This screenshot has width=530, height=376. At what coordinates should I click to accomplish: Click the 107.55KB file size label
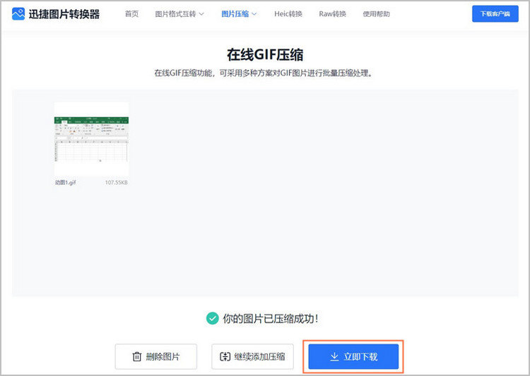click(117, 183)
